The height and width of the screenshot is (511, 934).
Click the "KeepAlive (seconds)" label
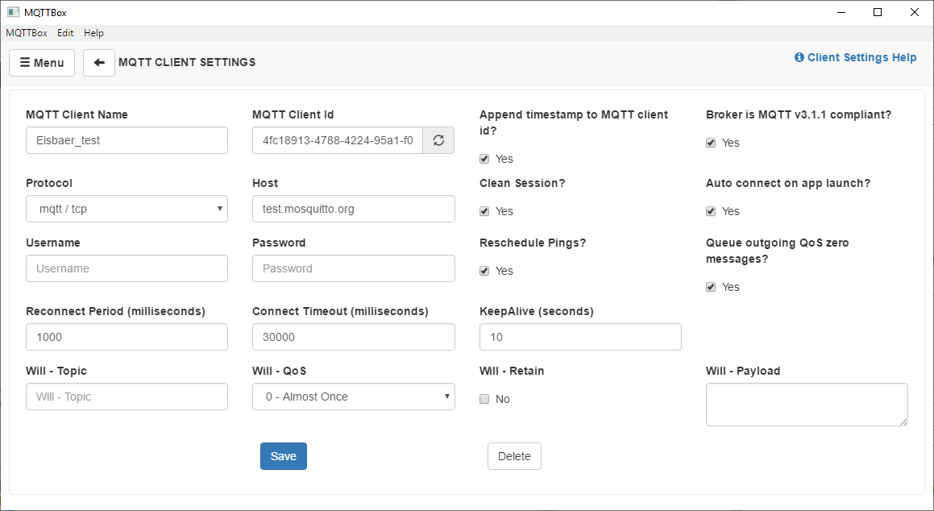(x=537, y=311)
